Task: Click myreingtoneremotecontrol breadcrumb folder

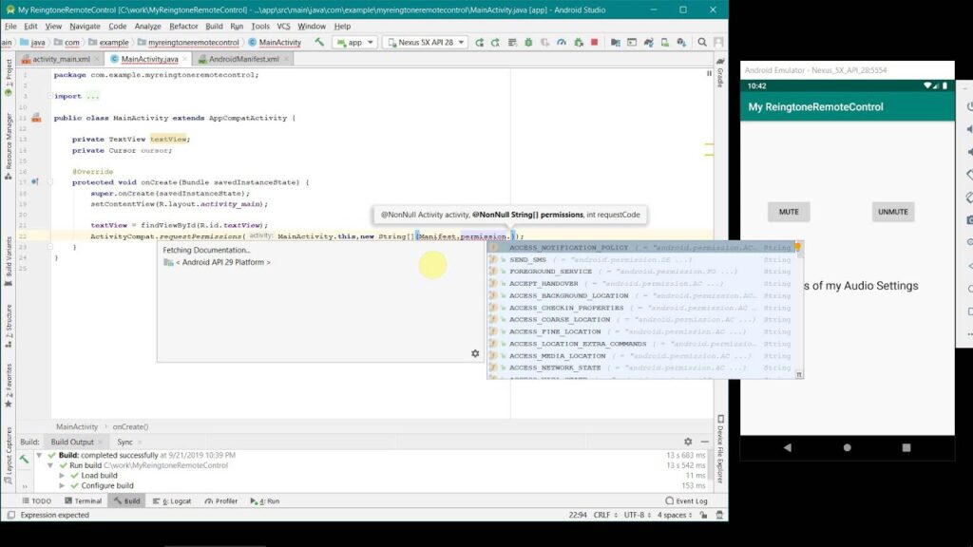Action: coord(188,42)
